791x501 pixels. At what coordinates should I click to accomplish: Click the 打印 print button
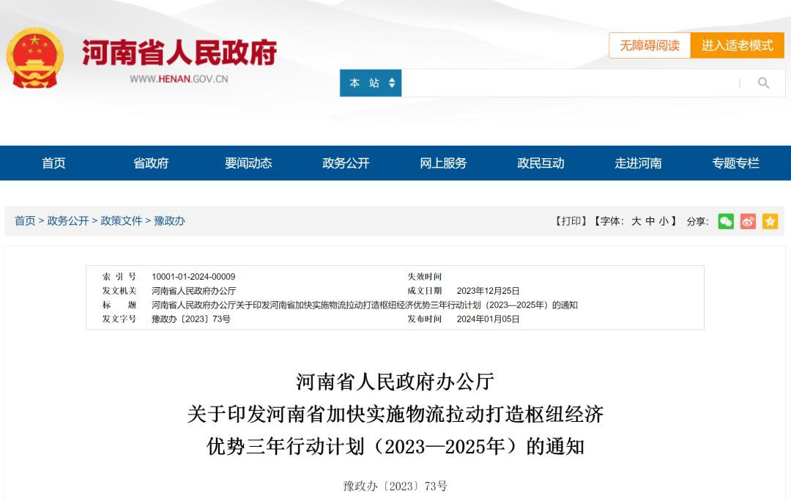[x=571, y=221]
